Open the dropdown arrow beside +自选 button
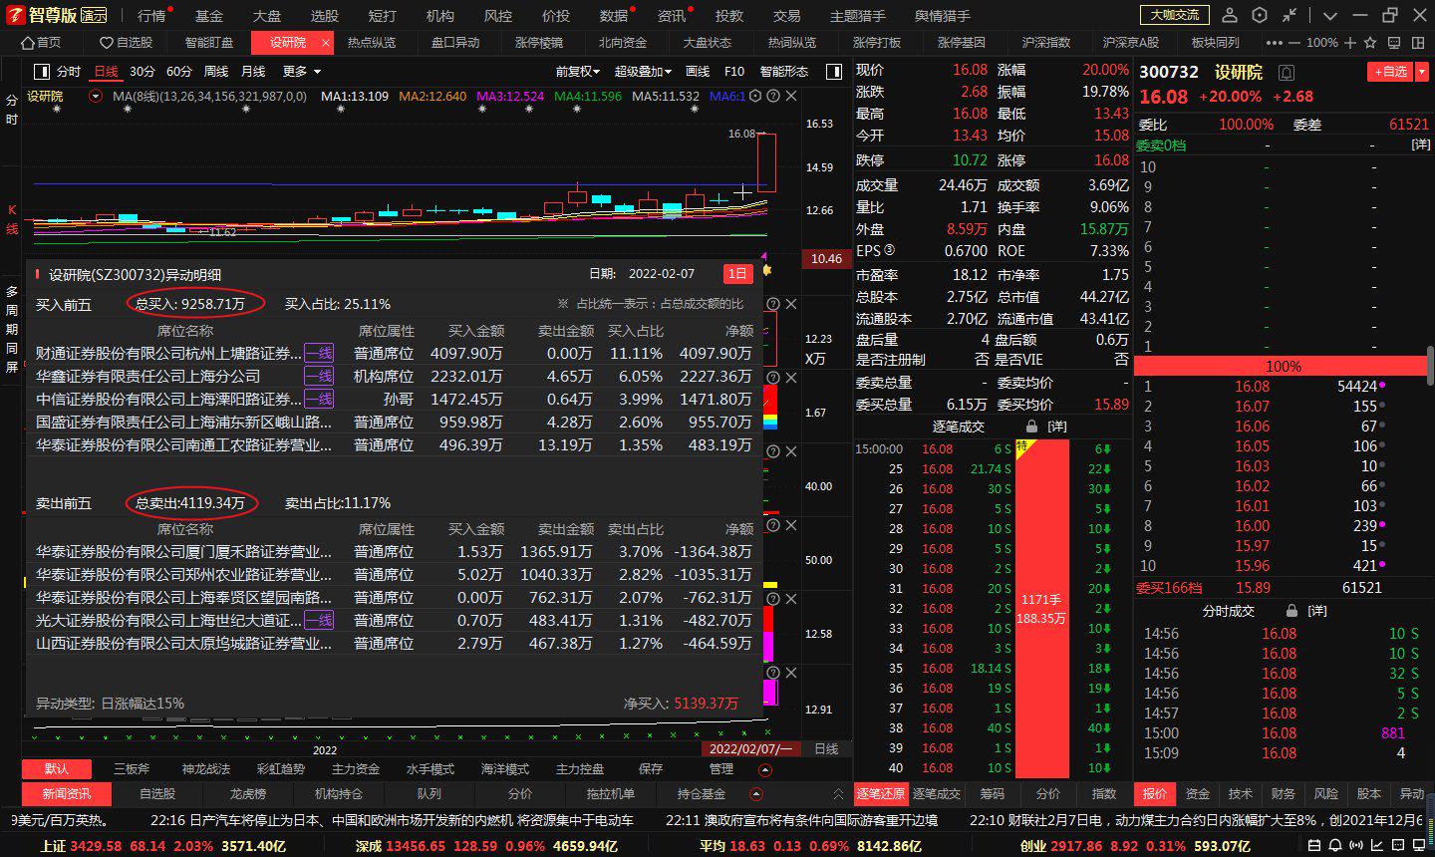The image size is (1435, 857). (x=1421, y=72)
